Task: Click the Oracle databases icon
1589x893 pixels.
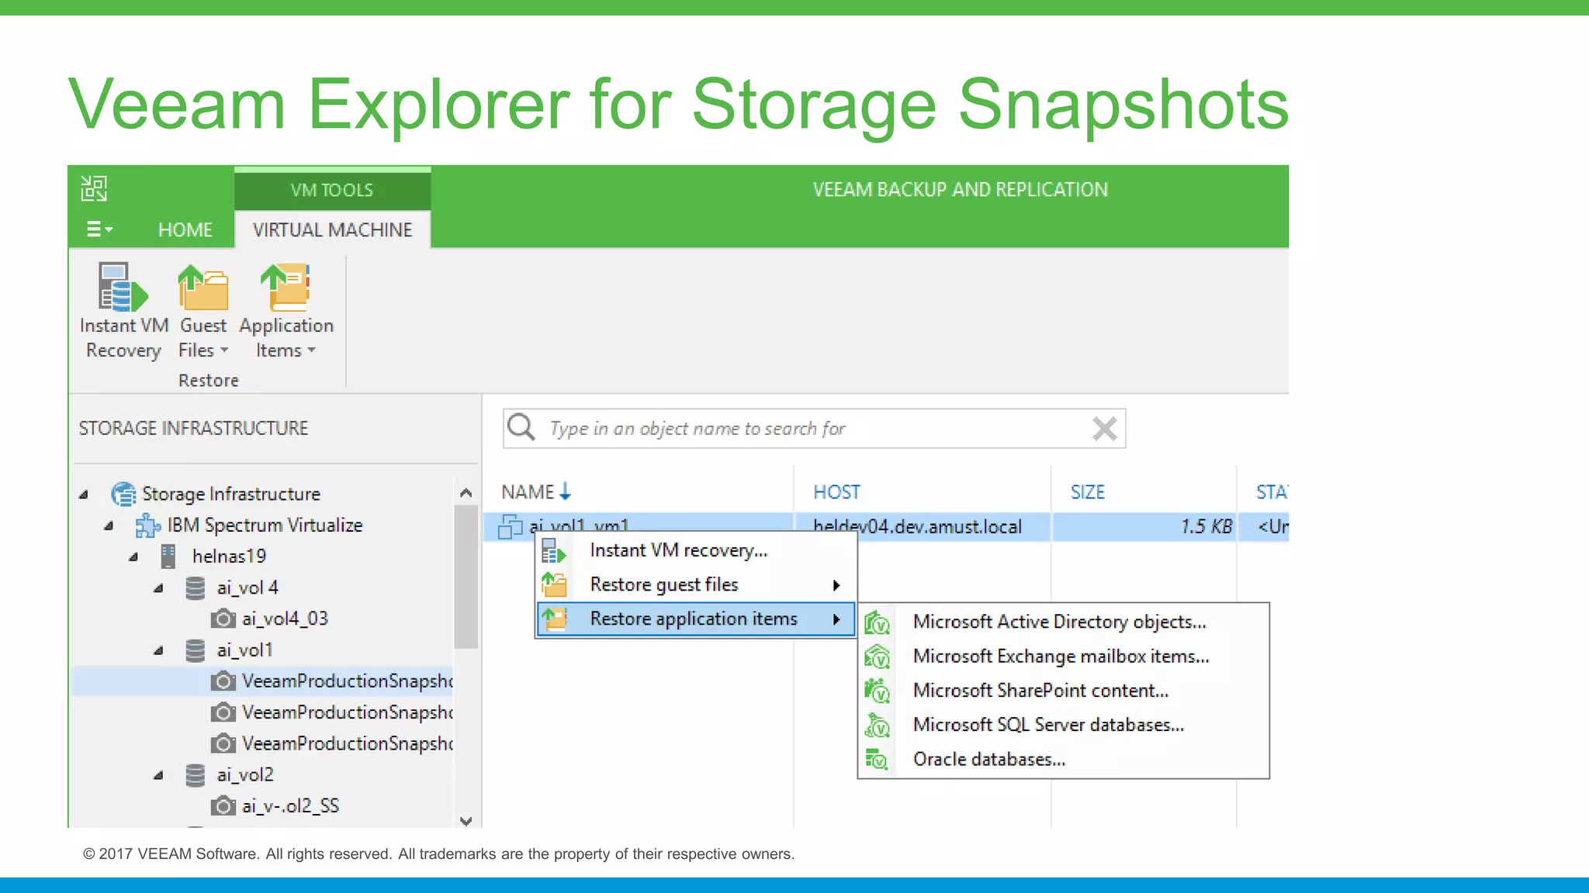Action: click(877, 759)
